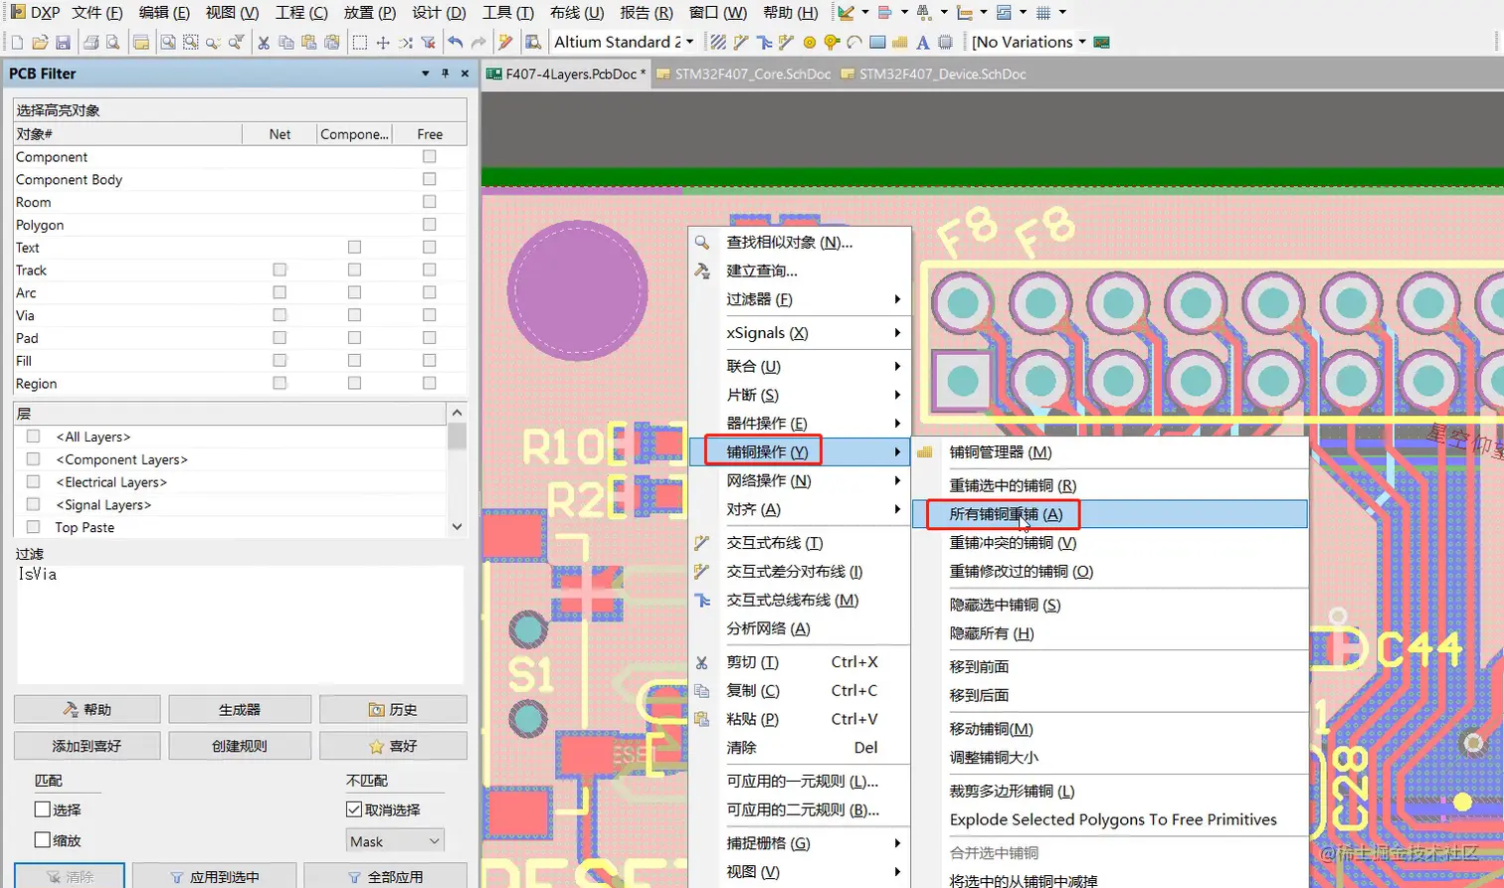This screenshot has height=888, width=1504.
Task: Create a new document from toolbar
Action: [17, 42]
